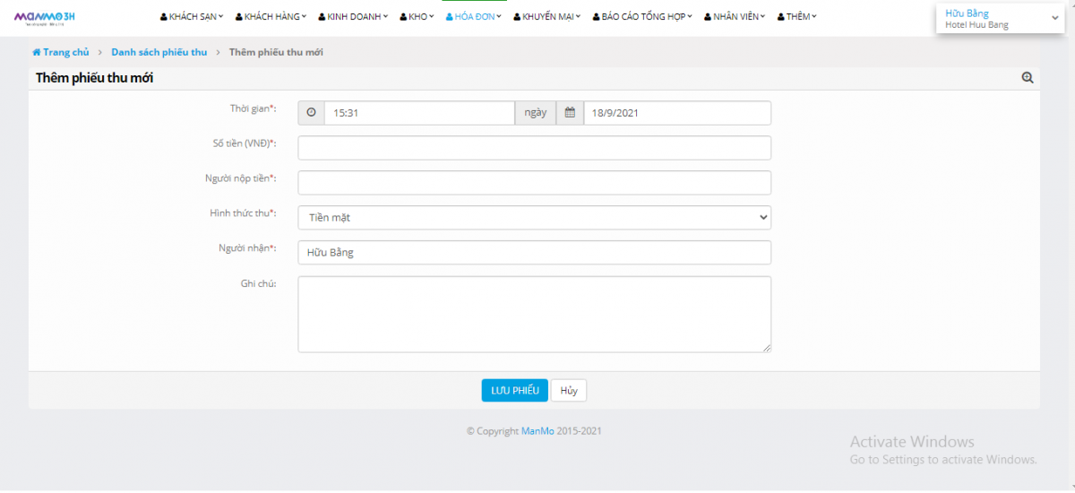Click the clock icon beside time field

(311, 113)
